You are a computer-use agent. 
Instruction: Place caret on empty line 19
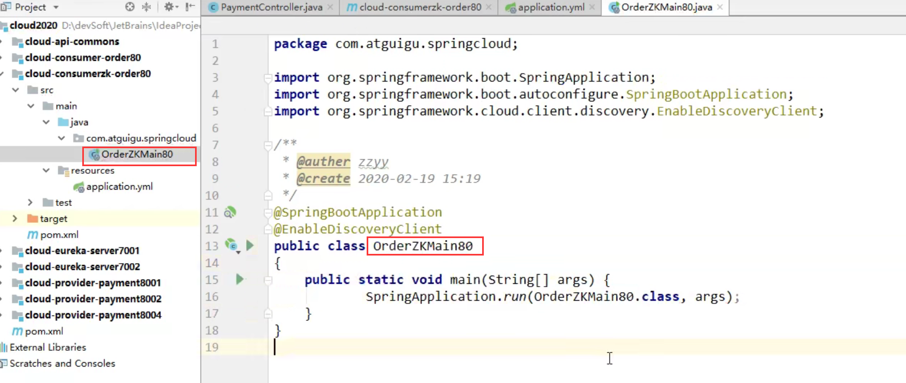[587, 347]
